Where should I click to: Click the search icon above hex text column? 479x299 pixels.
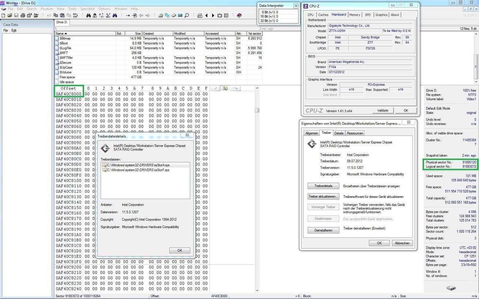click(x=225, y=88)
